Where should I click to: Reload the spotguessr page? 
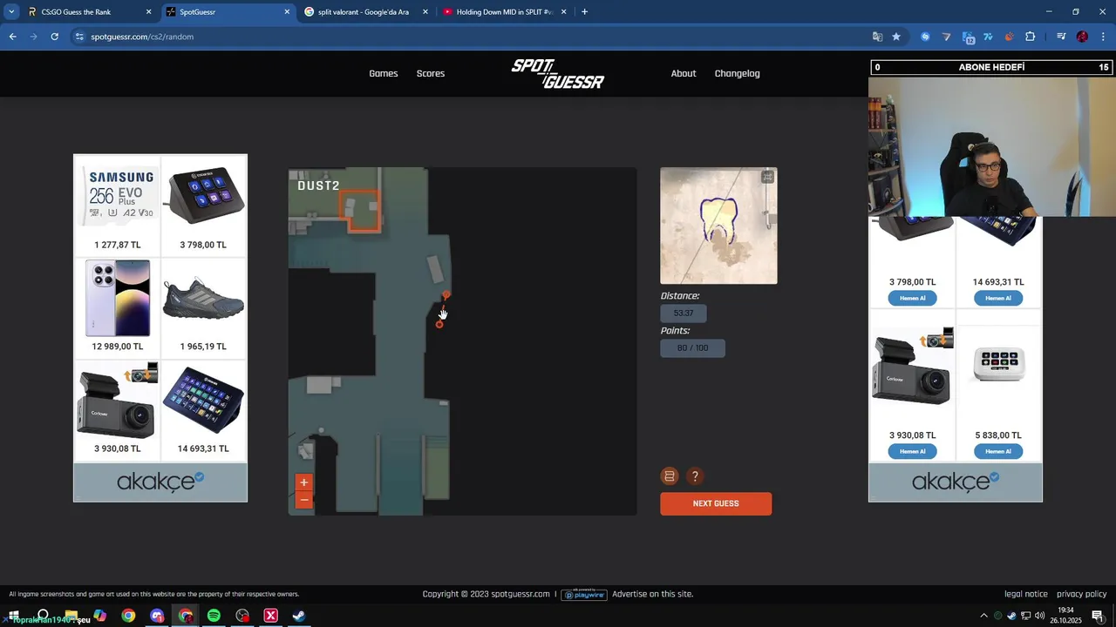[54, 37]
